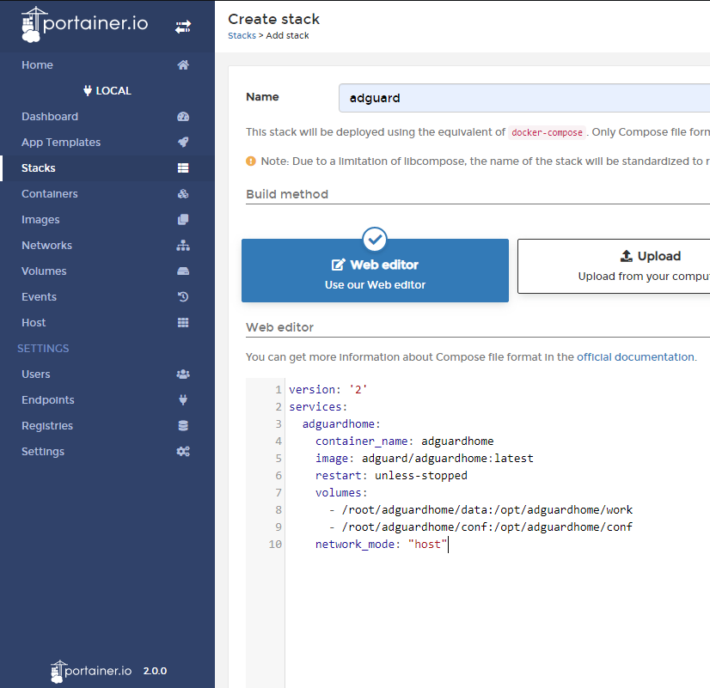Click line 1 'version' in editor
This screenshot has height=688, width=710.
point(327,389)
